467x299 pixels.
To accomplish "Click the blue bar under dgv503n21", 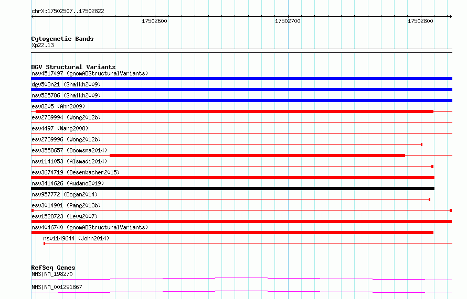I will pyautogui.click(x=241, y=90).
